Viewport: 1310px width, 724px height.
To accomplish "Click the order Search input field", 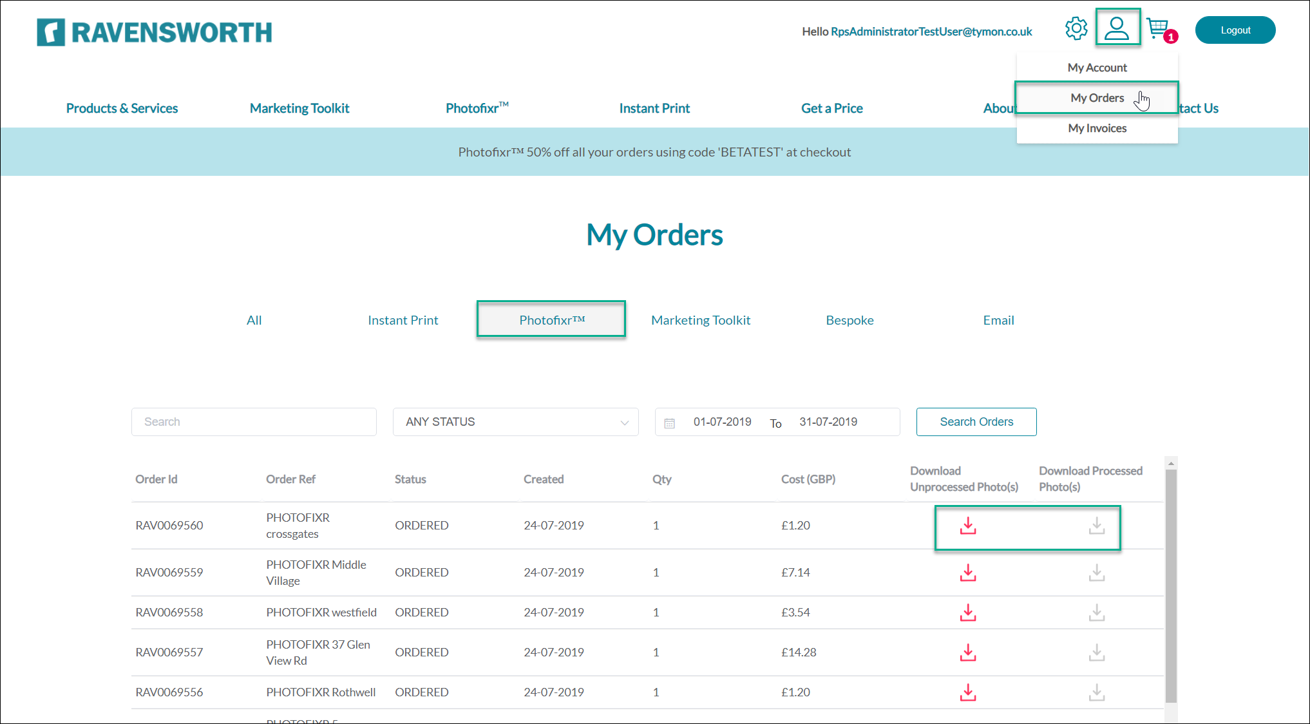I will point(254,422).
